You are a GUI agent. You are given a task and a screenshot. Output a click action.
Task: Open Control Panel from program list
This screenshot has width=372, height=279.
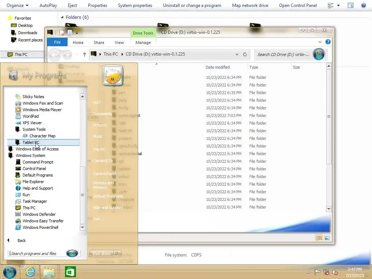click(34, 169)
